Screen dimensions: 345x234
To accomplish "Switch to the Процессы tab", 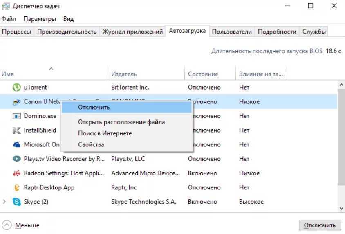I will (x=16, y=32).
